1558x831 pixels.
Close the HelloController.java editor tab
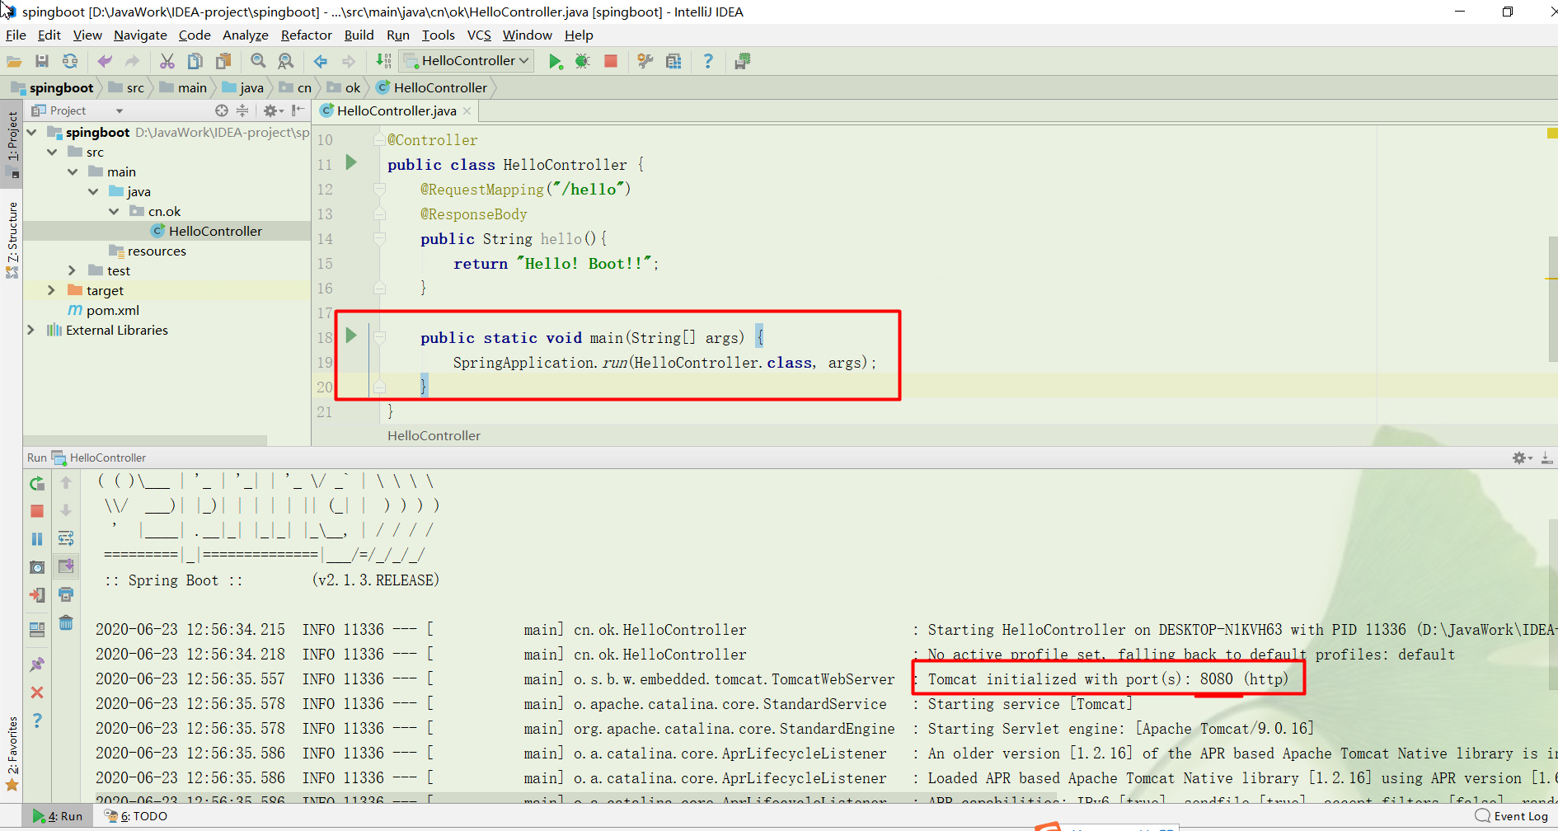[x=467, y=110]
